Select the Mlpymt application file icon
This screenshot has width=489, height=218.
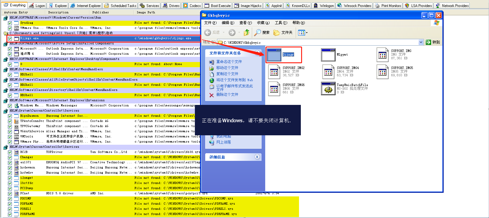[x=328, y=55]
